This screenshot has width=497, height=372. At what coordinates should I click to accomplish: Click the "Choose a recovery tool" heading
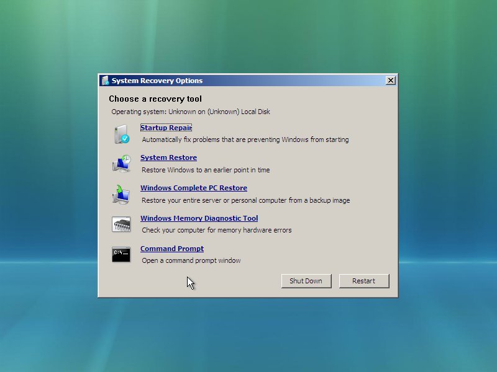(x=155, y=99)
